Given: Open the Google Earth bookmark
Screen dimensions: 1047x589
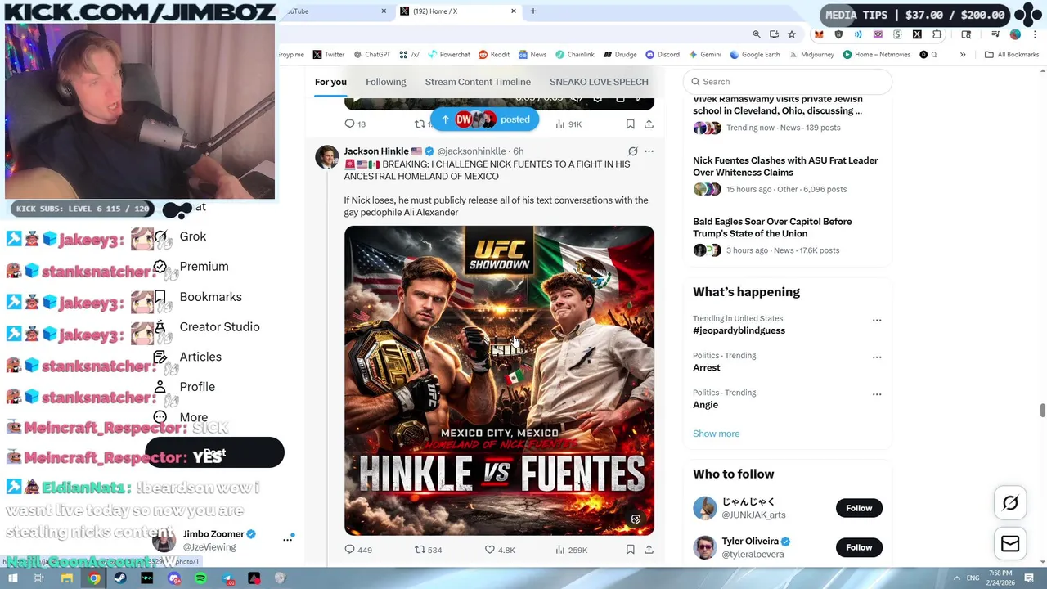Looking at the screenshot, I should tap(754, 55).
